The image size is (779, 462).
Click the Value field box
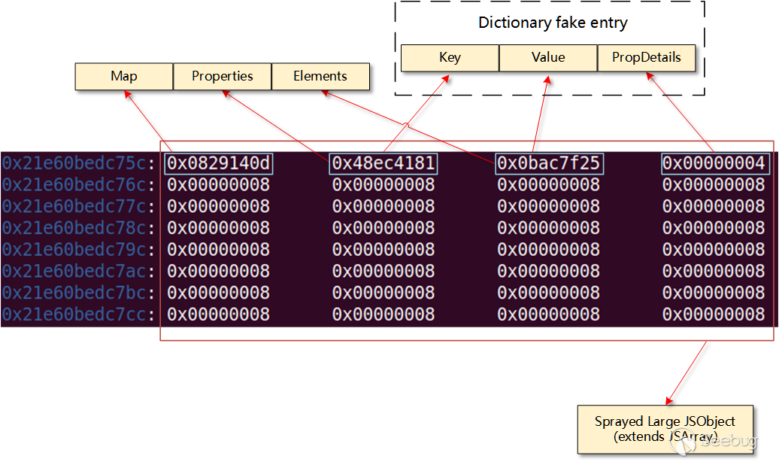[548, 58]
